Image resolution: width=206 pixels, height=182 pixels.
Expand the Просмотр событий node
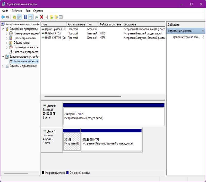tap(7, 38)
